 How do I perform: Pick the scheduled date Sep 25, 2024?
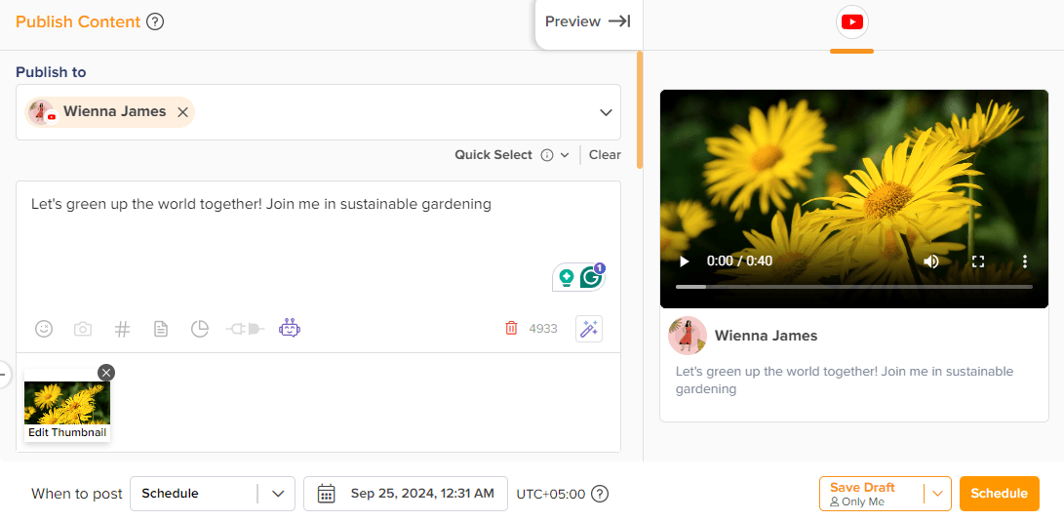(x=406, y=494)
